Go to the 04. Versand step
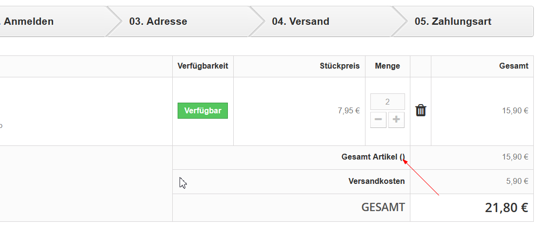Image resolution: width=547 pixels, height=233 pixels. 301,21
